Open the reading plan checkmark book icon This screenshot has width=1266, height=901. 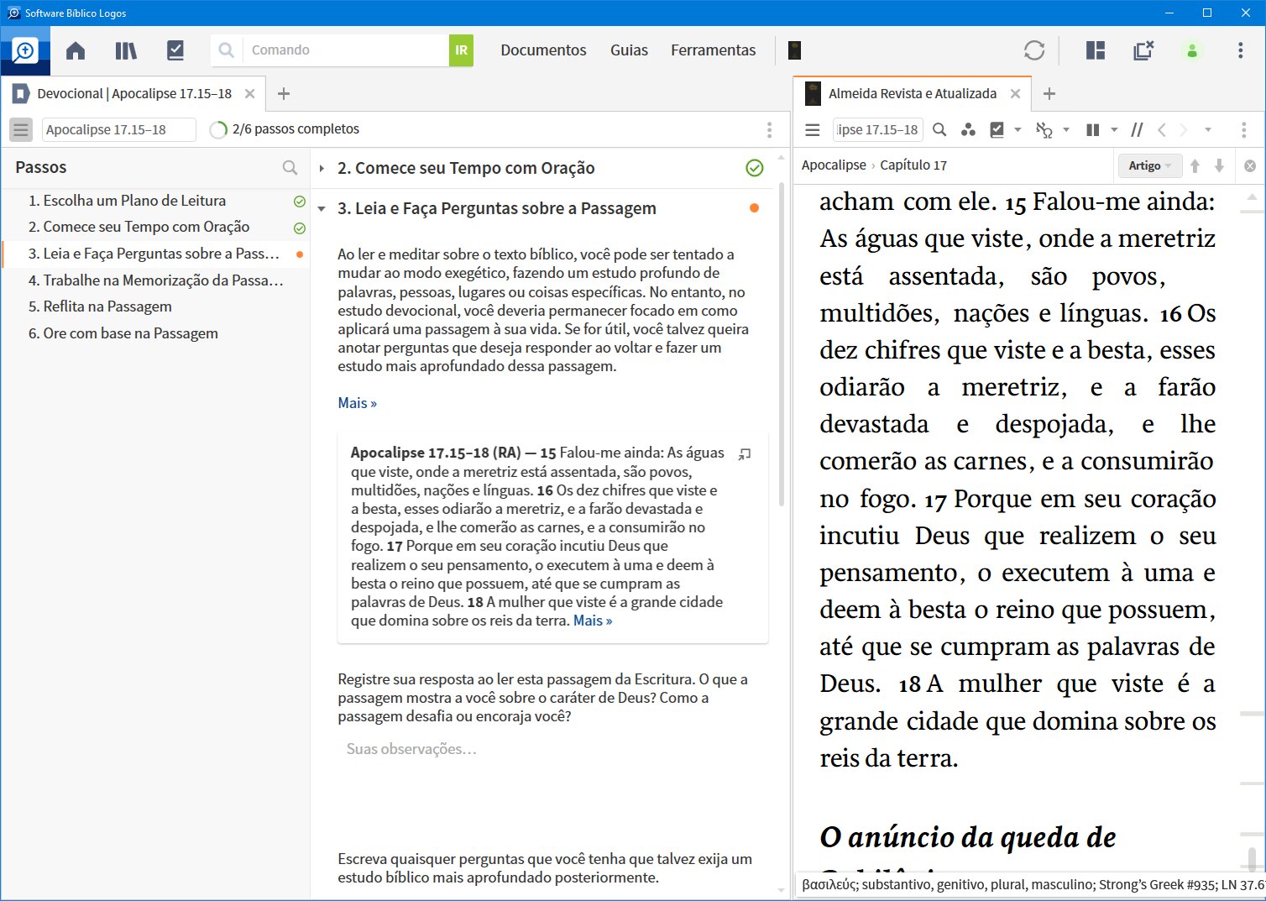pyautogui.click(x=175, y=50)
